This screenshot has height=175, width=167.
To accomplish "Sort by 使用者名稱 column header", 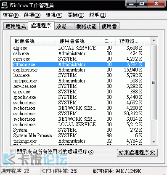I will click(78, 41).
